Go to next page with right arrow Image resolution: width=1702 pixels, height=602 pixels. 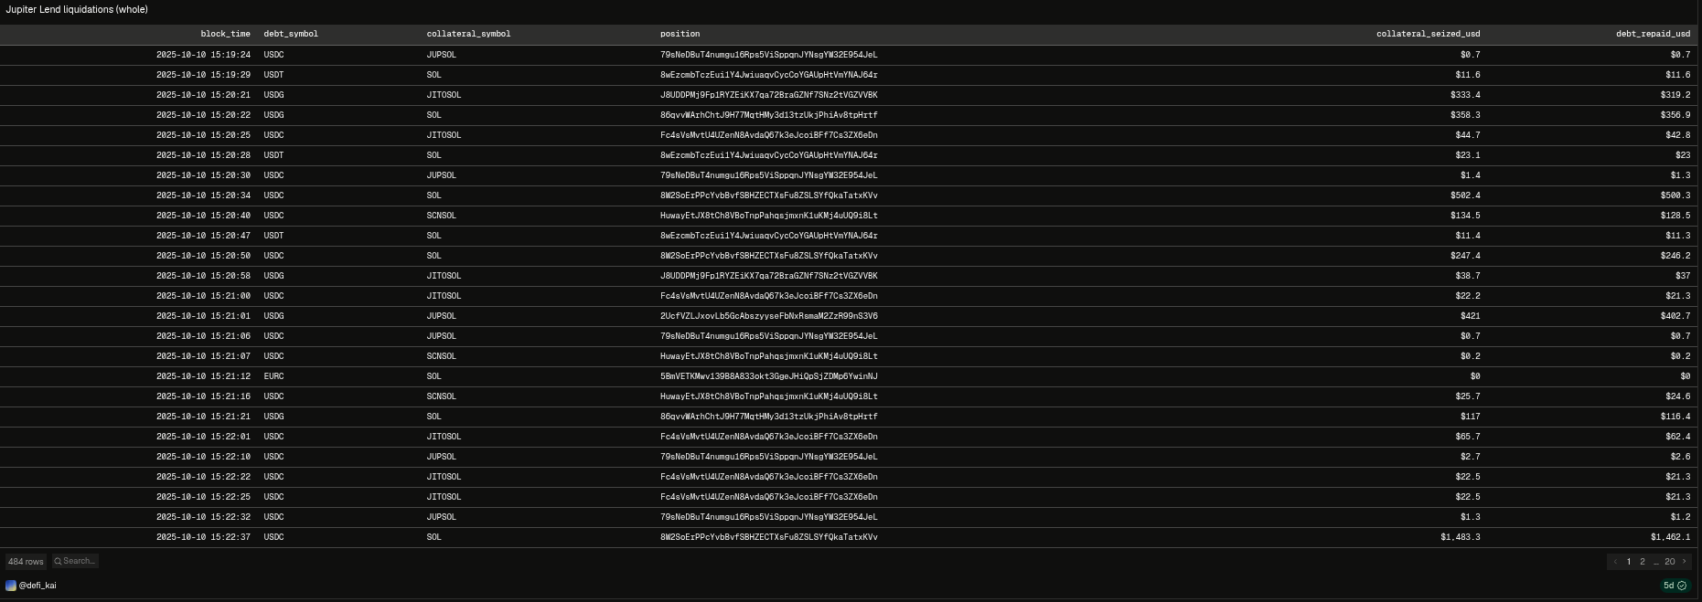1685,562
